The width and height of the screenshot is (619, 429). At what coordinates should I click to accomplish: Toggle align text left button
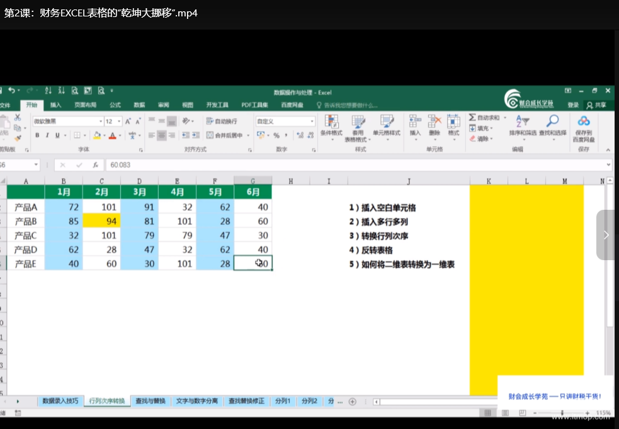click(x=152, y=135)
